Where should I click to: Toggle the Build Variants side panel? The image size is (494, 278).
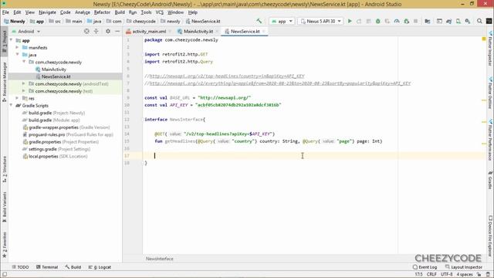(x=4, y=206)
